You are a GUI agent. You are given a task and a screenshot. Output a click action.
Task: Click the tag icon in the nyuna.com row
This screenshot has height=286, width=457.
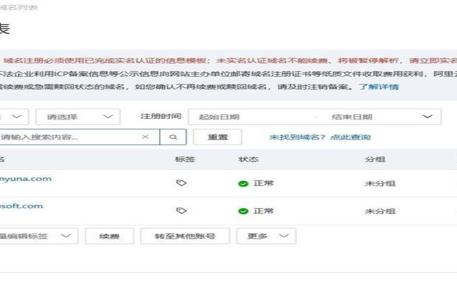click(181, 183)
